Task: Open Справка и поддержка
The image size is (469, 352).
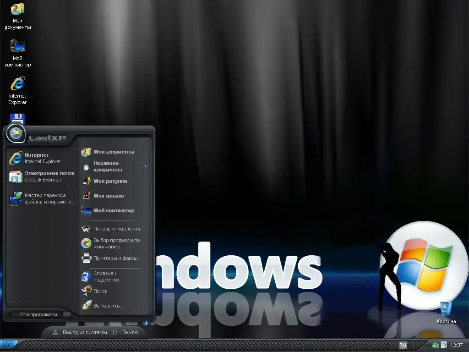Action: [100, 276]
